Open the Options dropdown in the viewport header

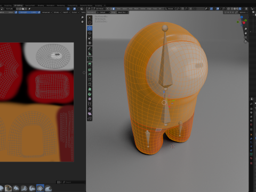pyautogui.click(x=243, y=12)
